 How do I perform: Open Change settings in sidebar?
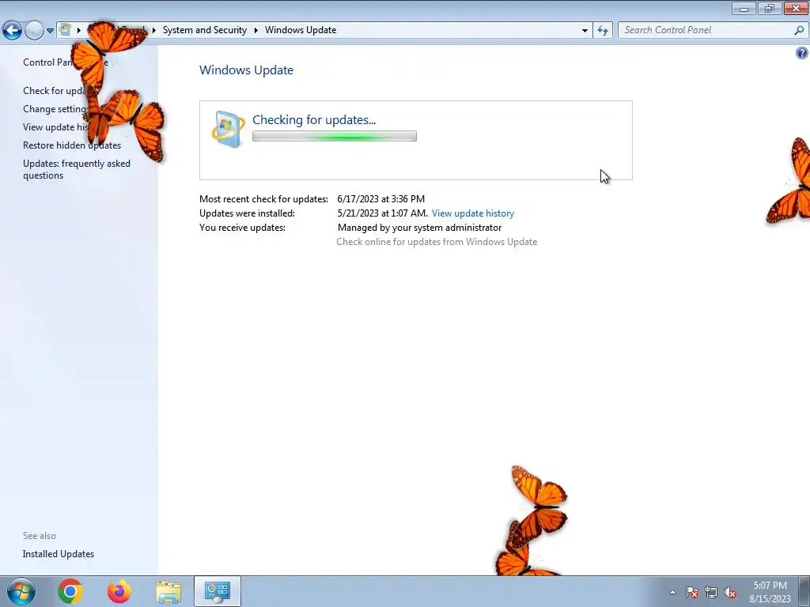[x=55, y=109]
